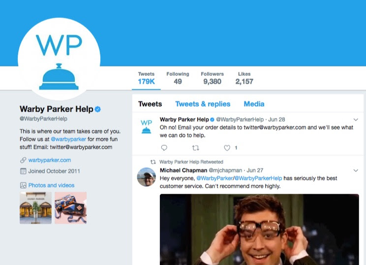Open the Followers 9,380 list
The image size is (366, 265).
pyautogui.click(x=212, y=78)
